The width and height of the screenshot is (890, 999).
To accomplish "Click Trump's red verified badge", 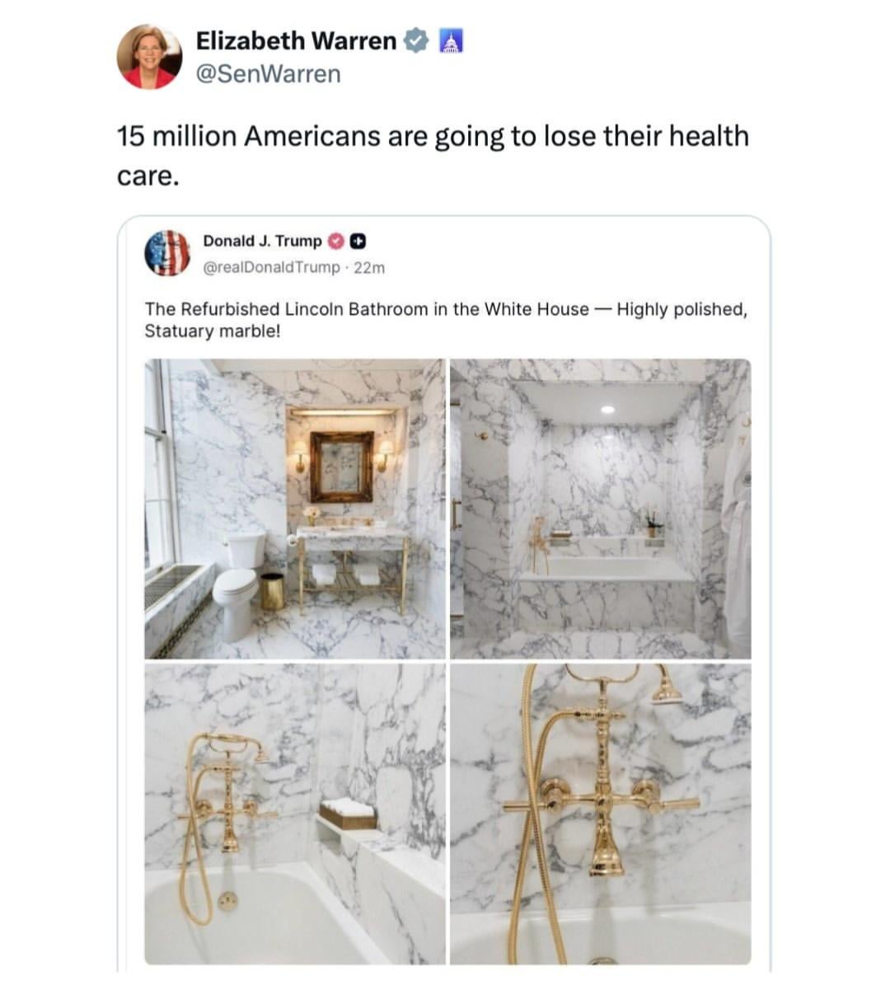I will pos(336,242).
